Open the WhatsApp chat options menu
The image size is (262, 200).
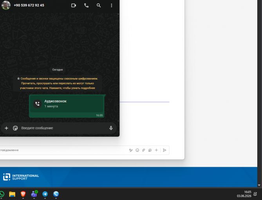tap(112, 5)
